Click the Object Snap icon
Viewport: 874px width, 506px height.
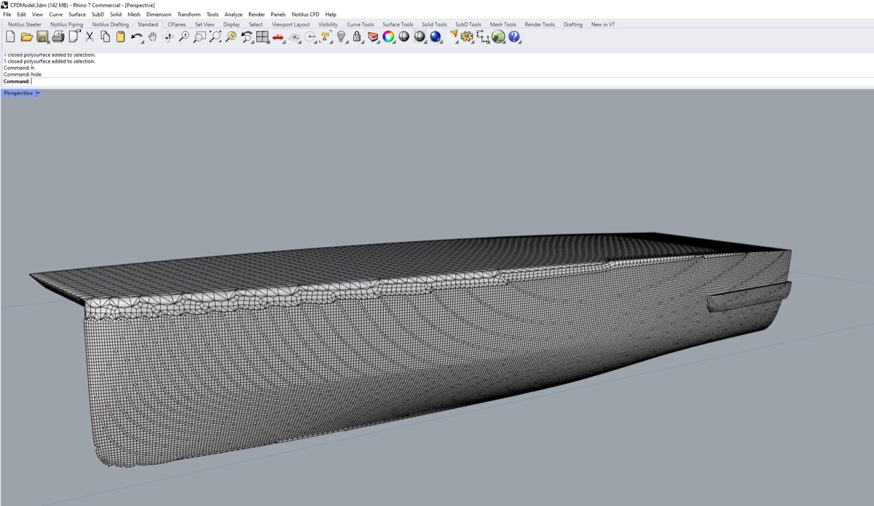[310, 36]
